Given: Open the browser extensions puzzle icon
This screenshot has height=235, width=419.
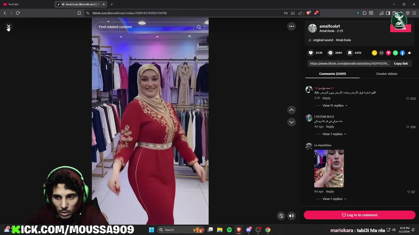Looking at the screenshot, I should [x=364, y=13].
